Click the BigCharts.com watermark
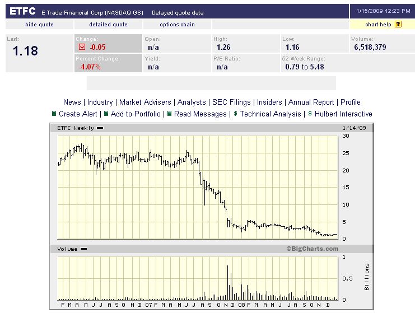Viewport: 415px width, 313px height. coord(312,249)
